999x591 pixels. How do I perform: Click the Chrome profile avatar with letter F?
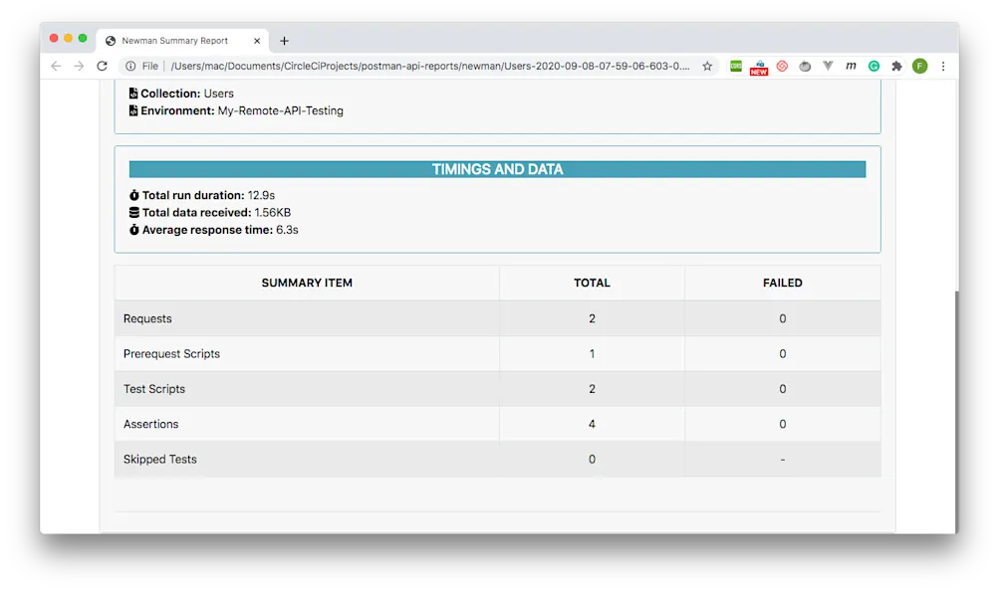pos(919,66)
